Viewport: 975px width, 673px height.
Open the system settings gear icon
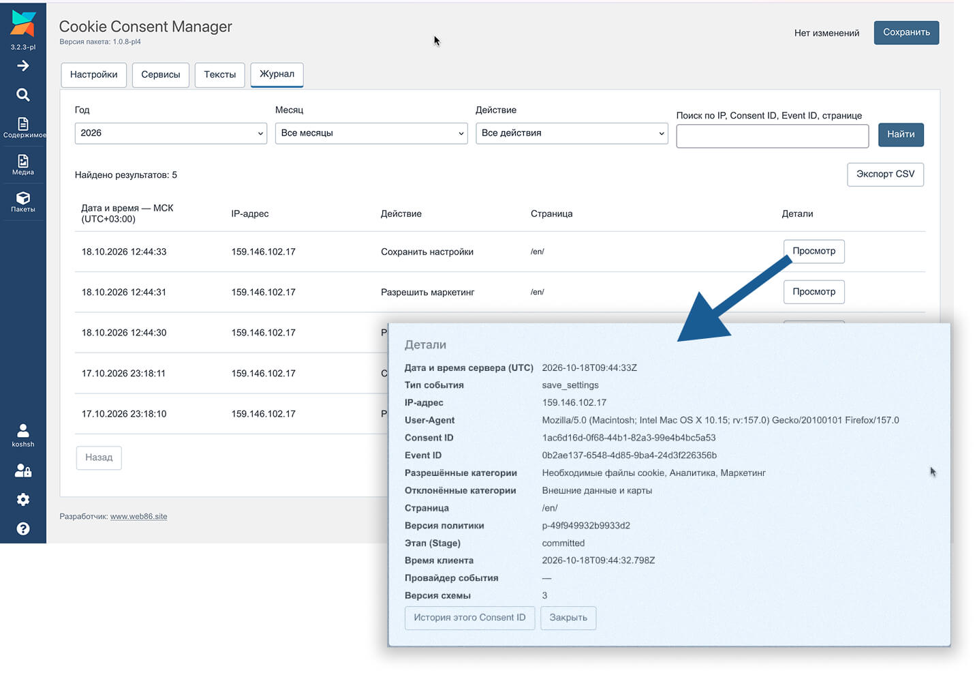tap(23, 500)
